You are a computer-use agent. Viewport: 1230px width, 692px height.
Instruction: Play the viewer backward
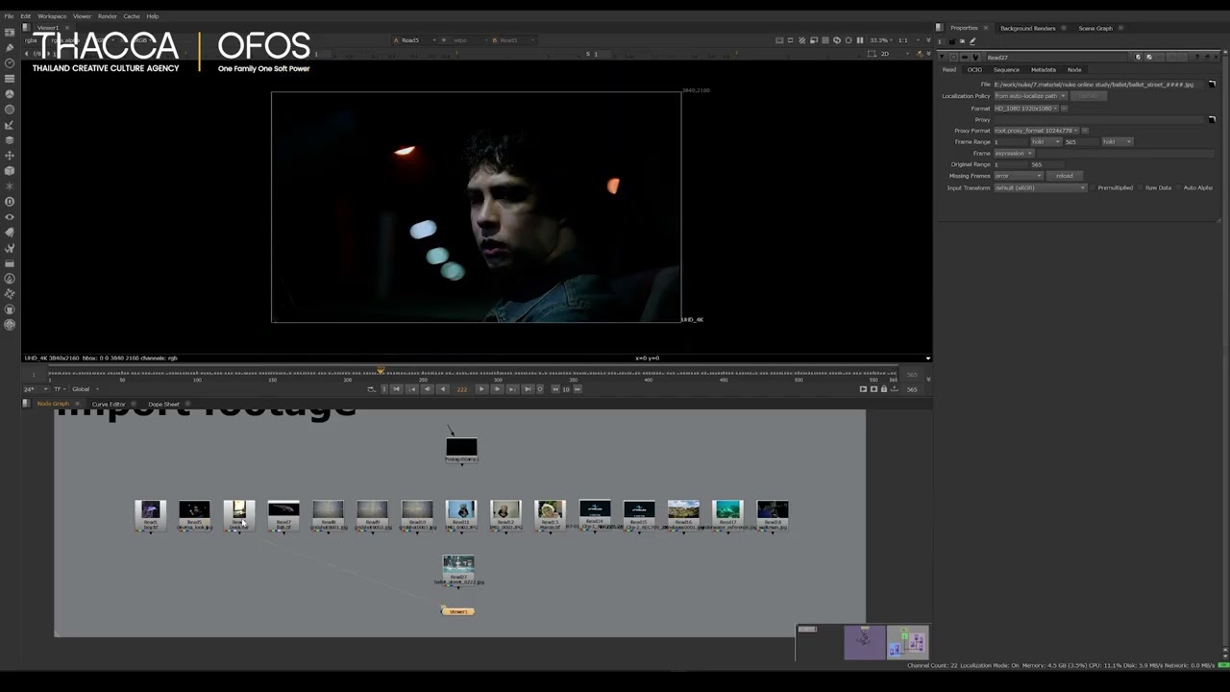pyautogui.click(x=443, y=389)
